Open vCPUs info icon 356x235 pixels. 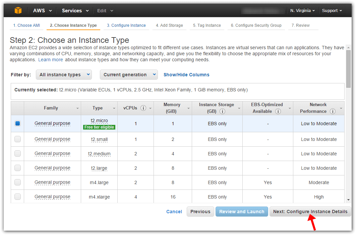click(x=143, y=108)
